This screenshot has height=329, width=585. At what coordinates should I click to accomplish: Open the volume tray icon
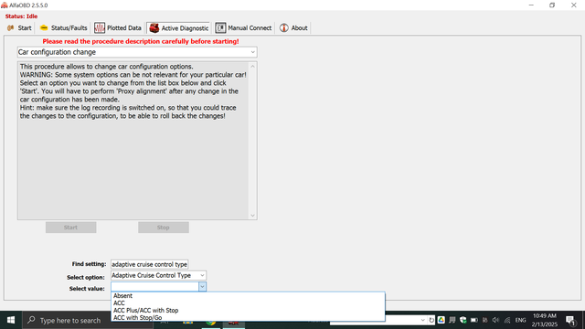point(495,320)
